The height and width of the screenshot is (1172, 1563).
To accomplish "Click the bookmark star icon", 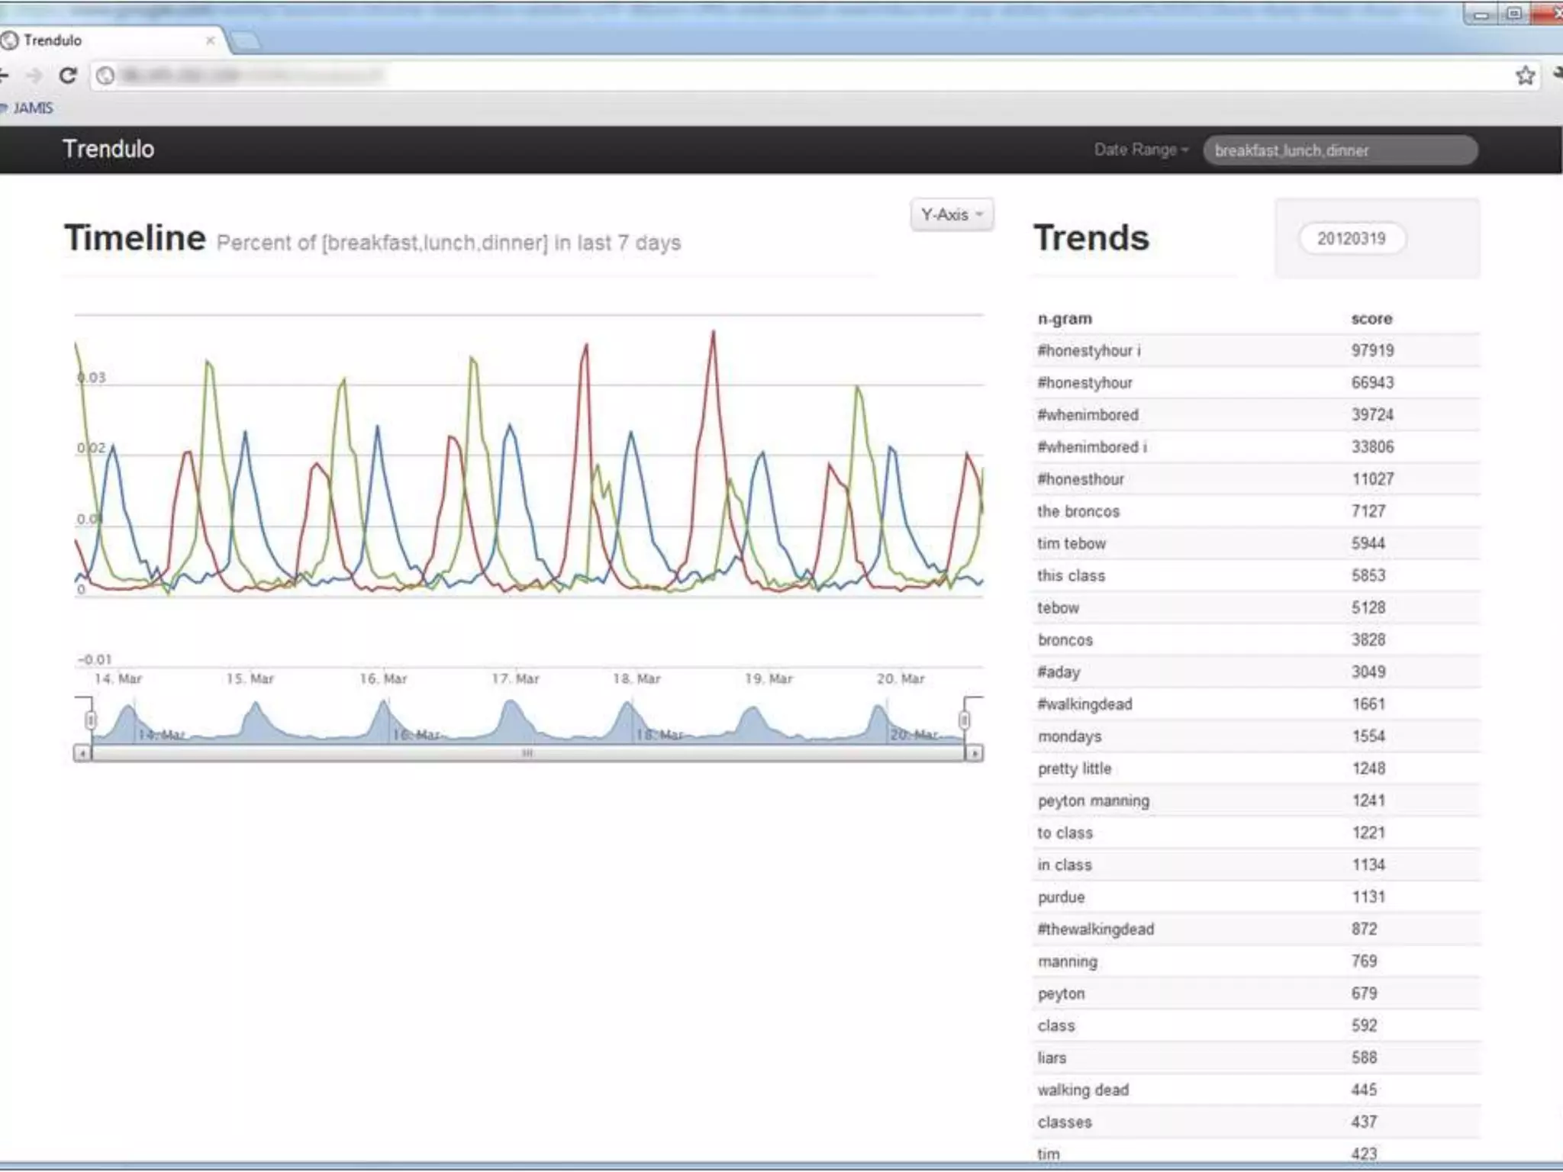I will (1525, 76).
